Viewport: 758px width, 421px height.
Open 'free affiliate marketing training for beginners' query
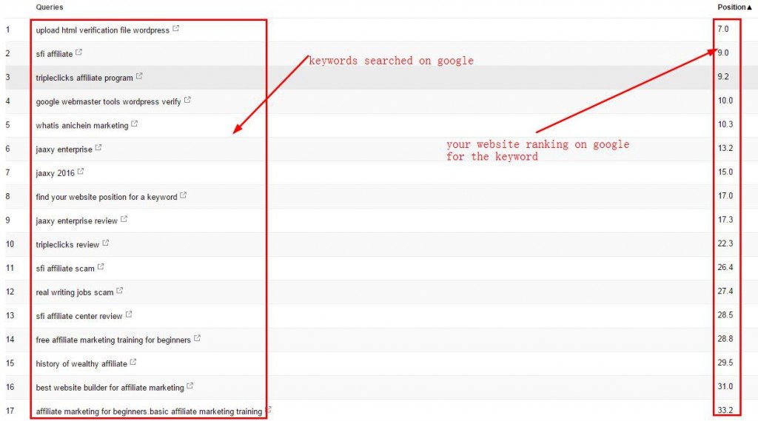113,340
